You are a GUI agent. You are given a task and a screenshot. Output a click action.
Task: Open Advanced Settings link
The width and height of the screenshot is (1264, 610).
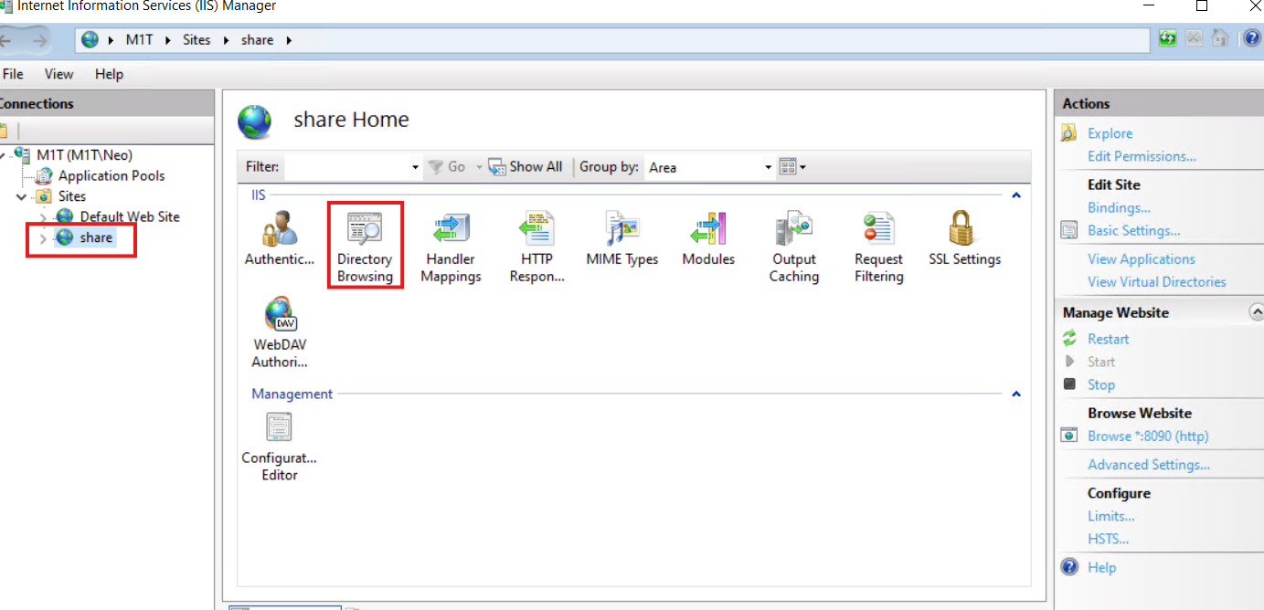coord(1149,465)
